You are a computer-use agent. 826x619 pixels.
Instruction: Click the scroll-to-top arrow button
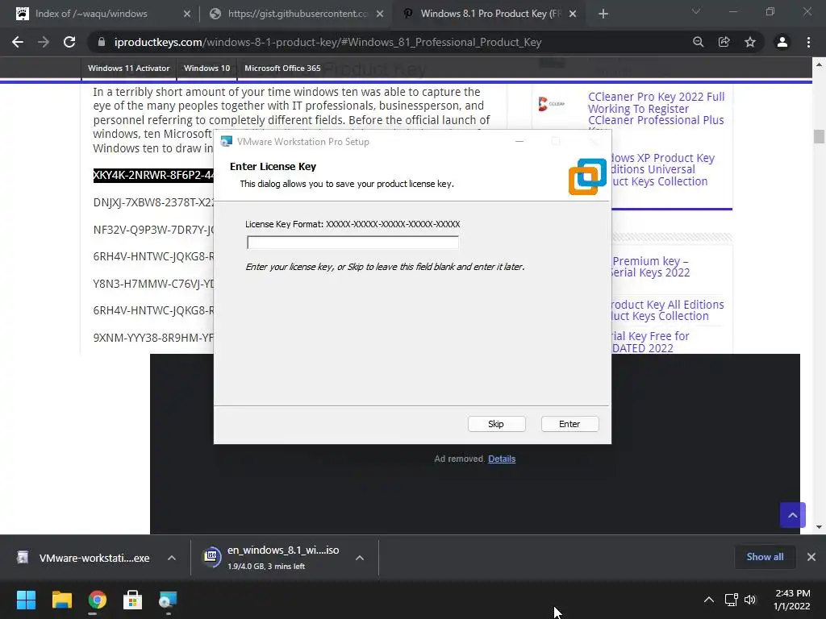tap(792, 515)
